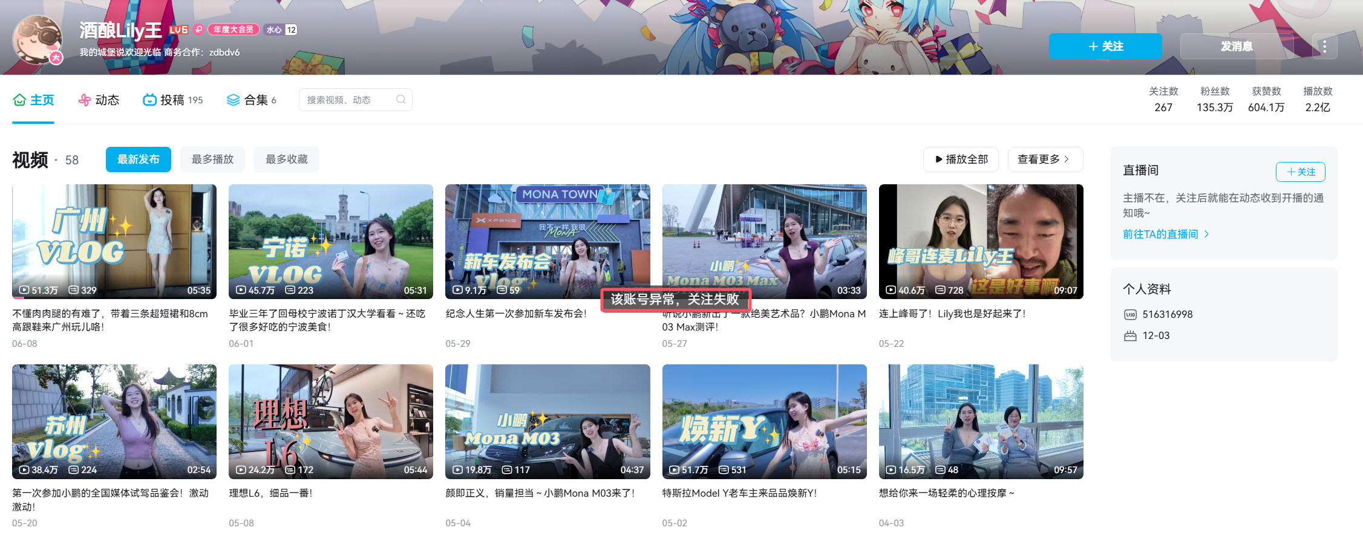Open the 新车发布会 vlog thumbnail
This screenshot has height=545, width=1363.
point(547,242)
